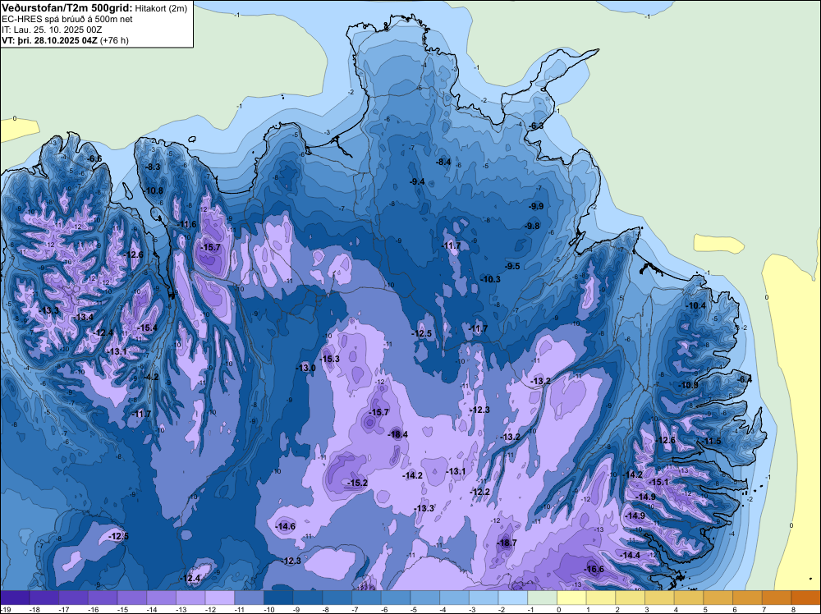Viewport: 821px width, 614px height.
Task: Click the -6.3 temperature value on the map
Action: (535, 126)
